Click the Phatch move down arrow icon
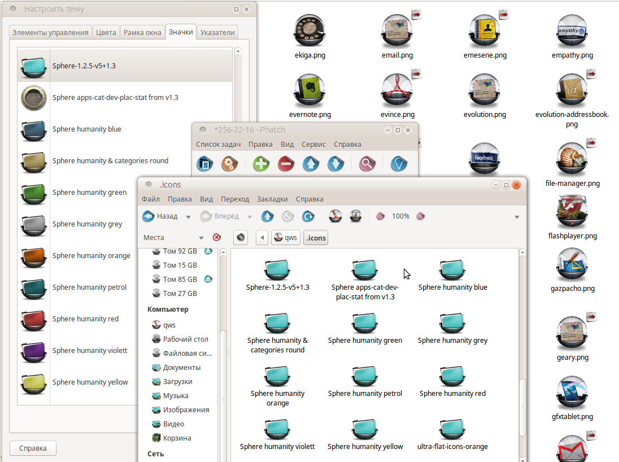Viewport: 619px width, 462px height. pos(335,163)
